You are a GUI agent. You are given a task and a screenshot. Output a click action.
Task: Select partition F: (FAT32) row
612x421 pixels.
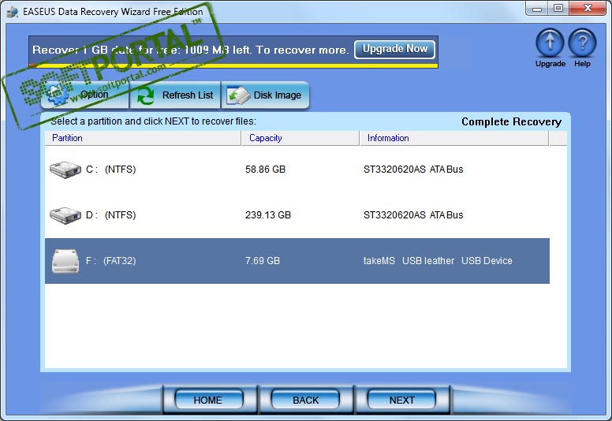[x=297, y=261]
